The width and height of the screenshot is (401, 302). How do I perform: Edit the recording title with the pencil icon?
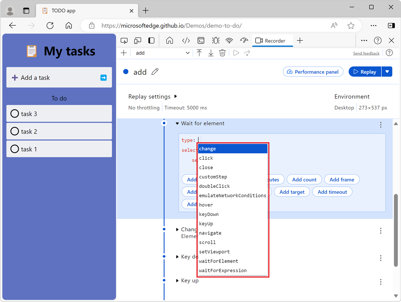pyautogui.click(x=155, y=71)
